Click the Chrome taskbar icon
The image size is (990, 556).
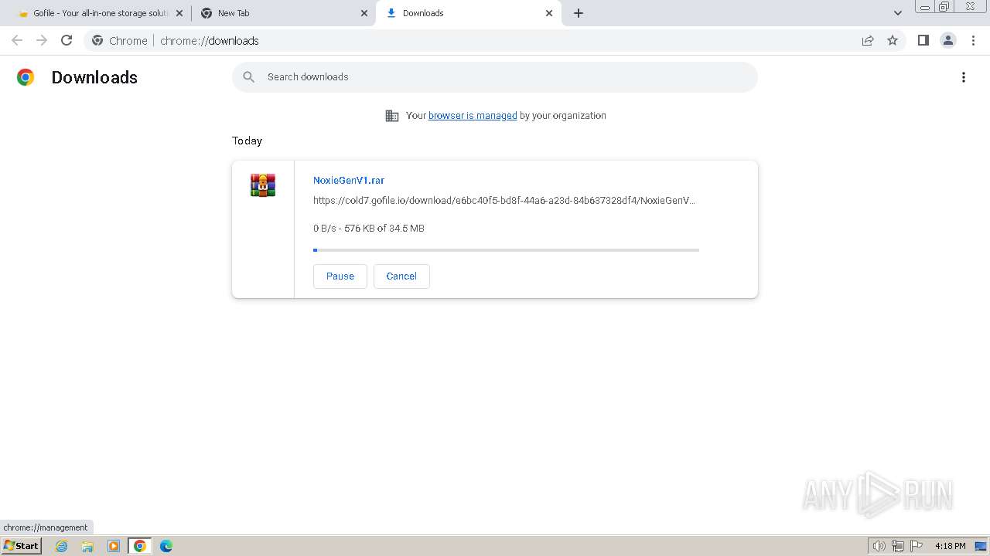[x=140, y=546]
